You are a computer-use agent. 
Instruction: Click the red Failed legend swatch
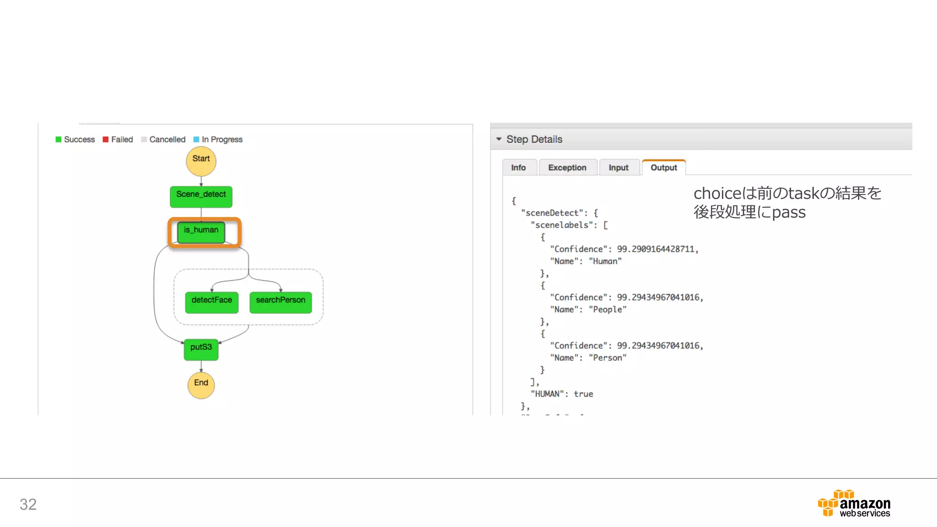(106, 140)
